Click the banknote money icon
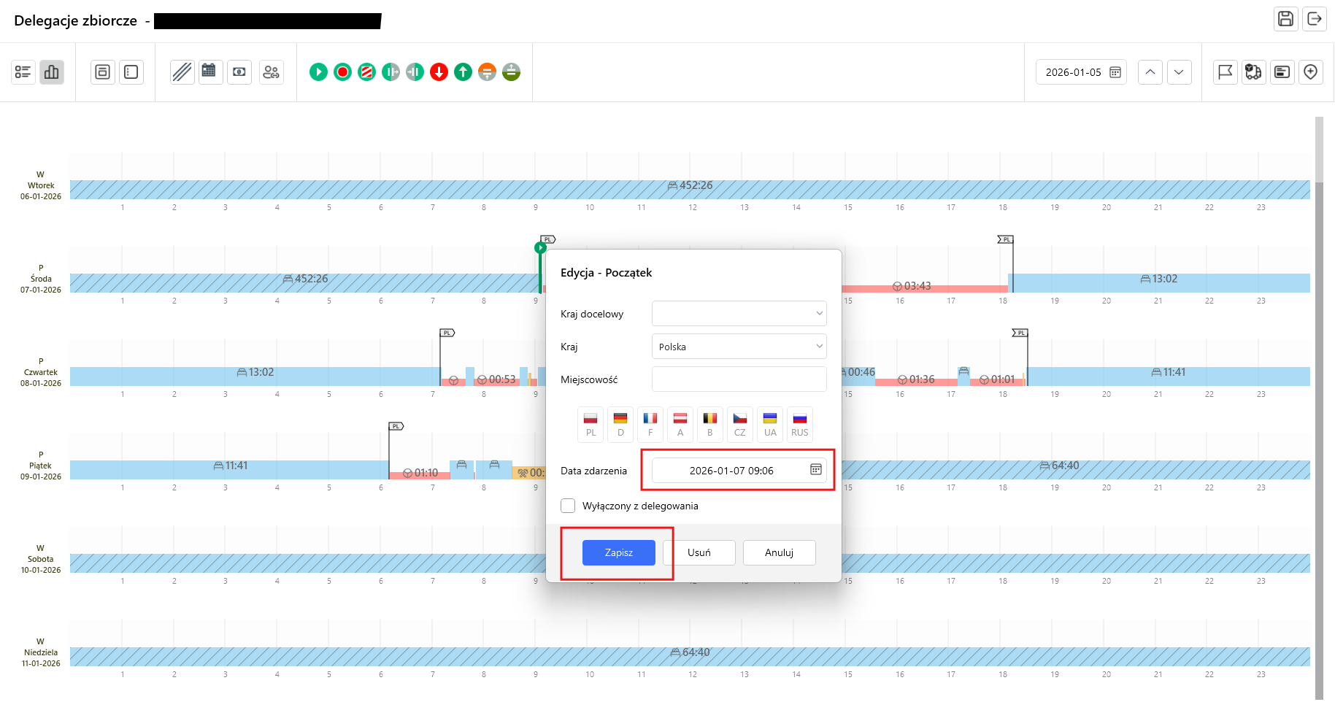The width and height of the screenshot is (1335, 710). pyautogui.click(x=239, y=72)
